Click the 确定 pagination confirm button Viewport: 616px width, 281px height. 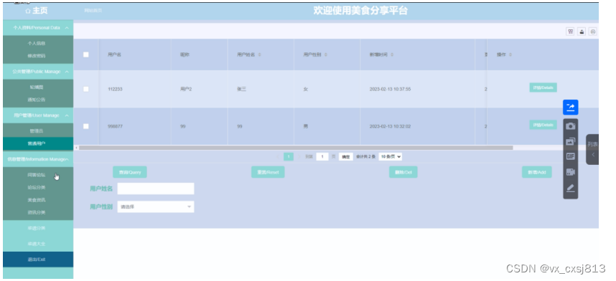[346, 156]
